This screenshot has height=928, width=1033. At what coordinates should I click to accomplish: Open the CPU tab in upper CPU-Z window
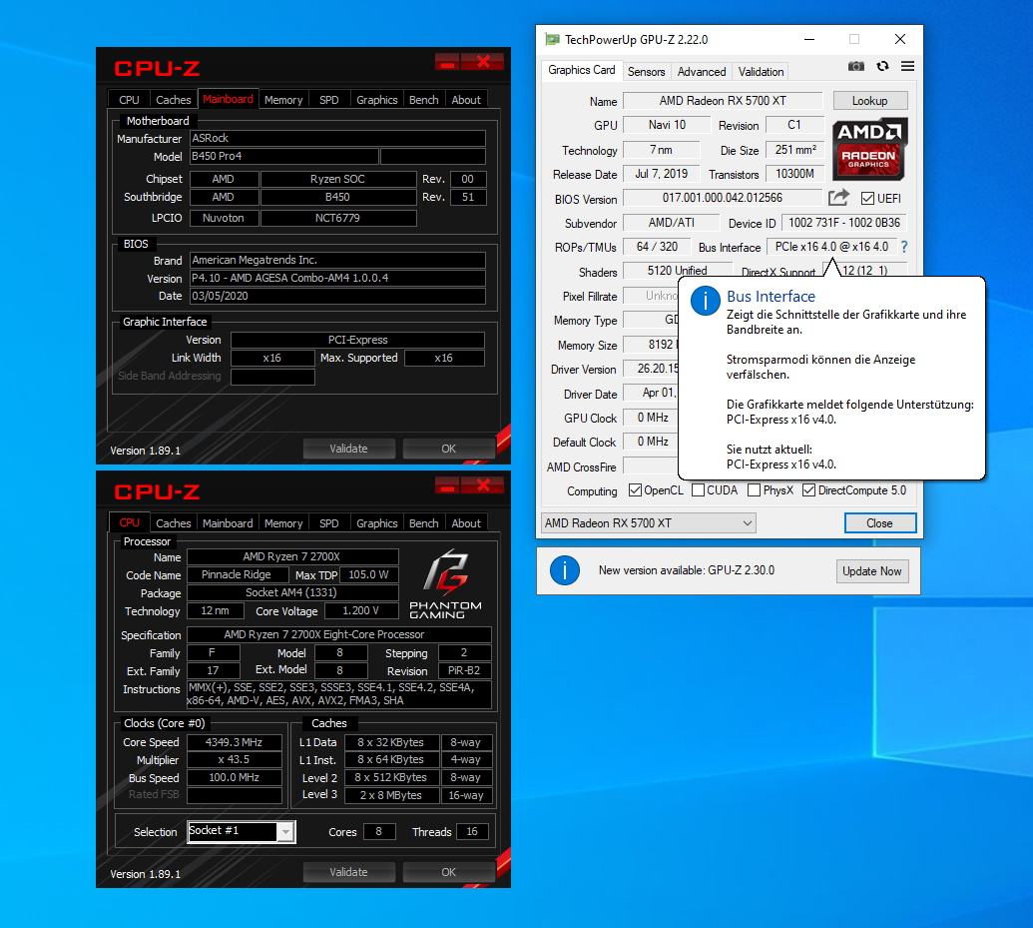tap(129, 100)
